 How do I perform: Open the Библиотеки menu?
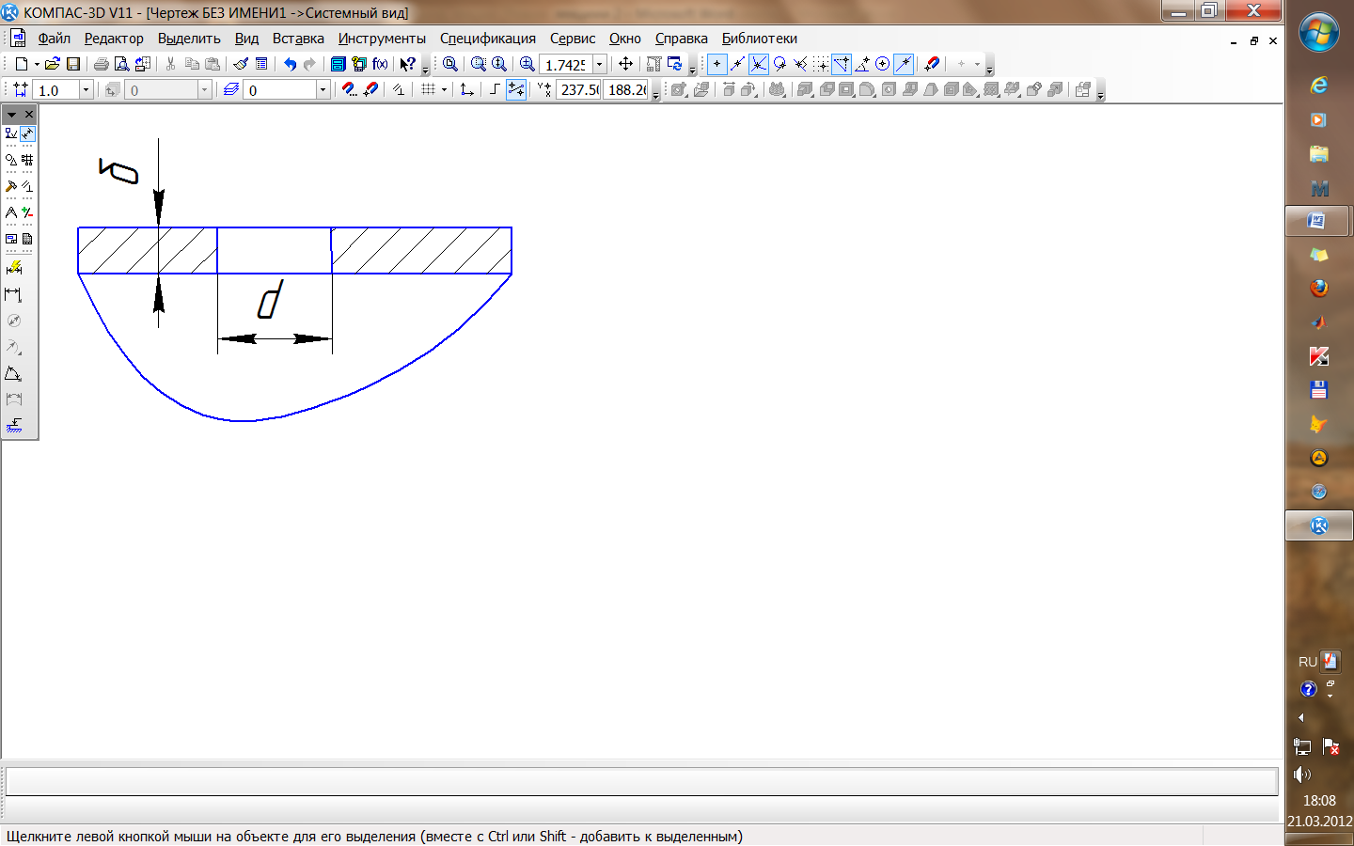click(x=759, y=39)
